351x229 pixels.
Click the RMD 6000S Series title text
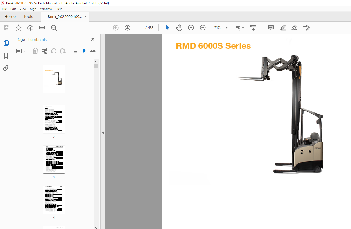tap(213, 46)
